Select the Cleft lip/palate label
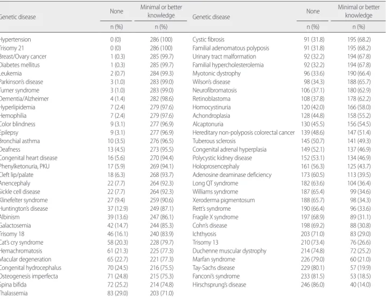 (17, 175)
